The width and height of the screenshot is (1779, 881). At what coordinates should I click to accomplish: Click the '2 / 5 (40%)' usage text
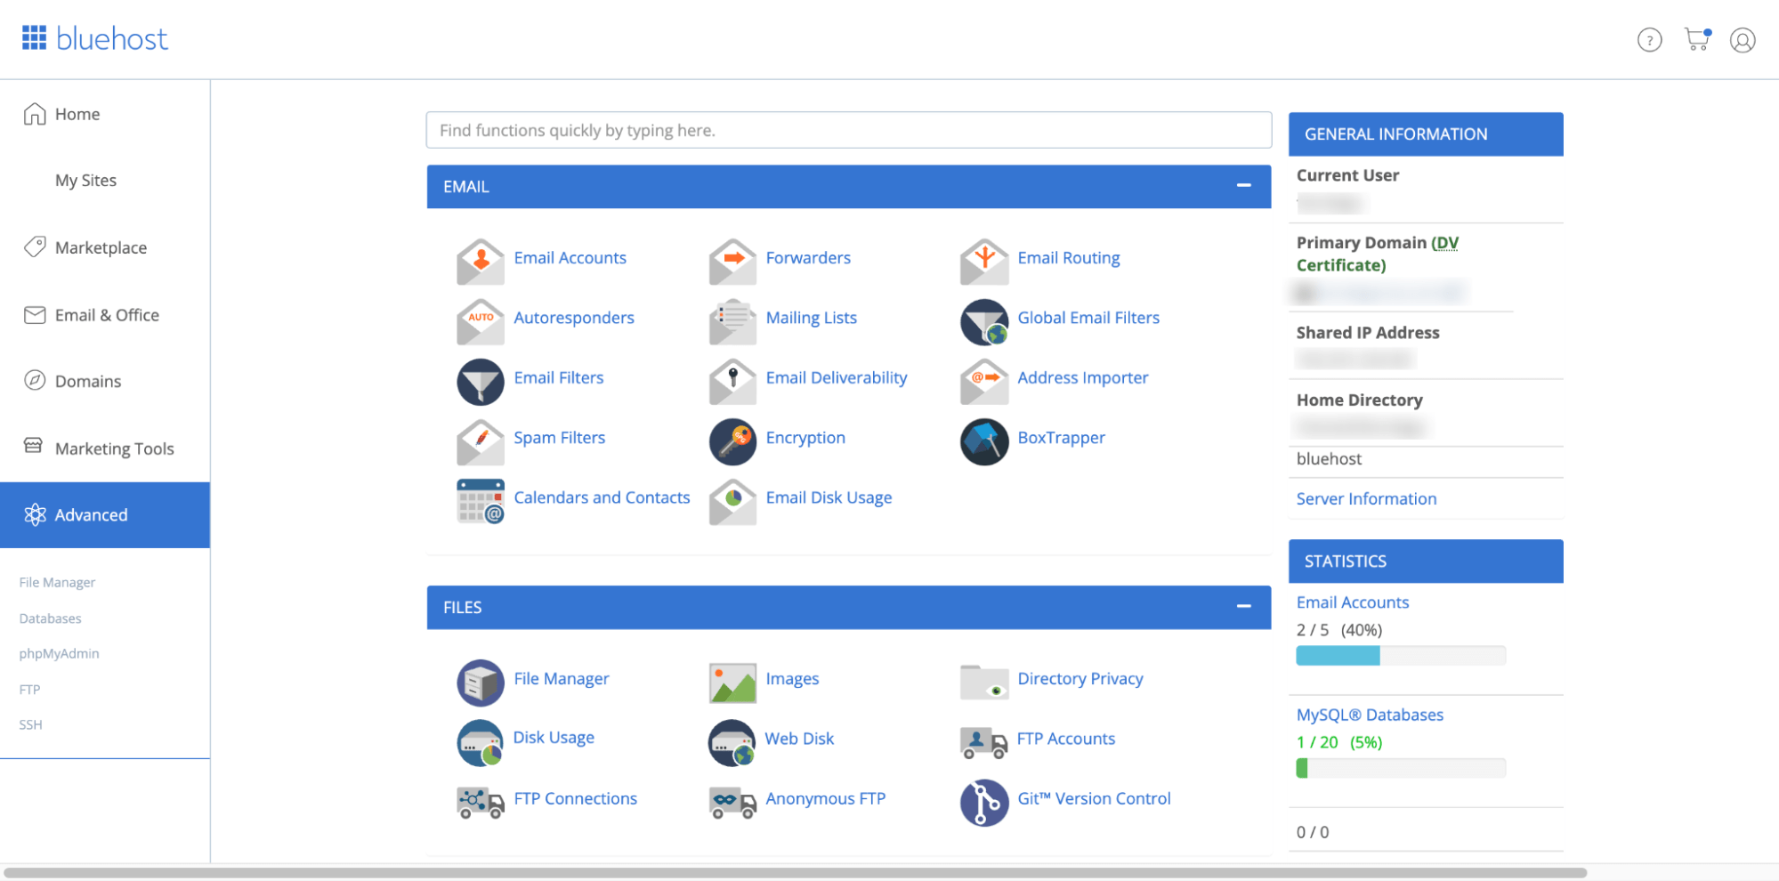(1338, 630)
